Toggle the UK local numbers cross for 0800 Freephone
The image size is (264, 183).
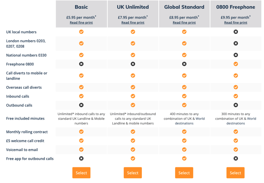point(236,32)
